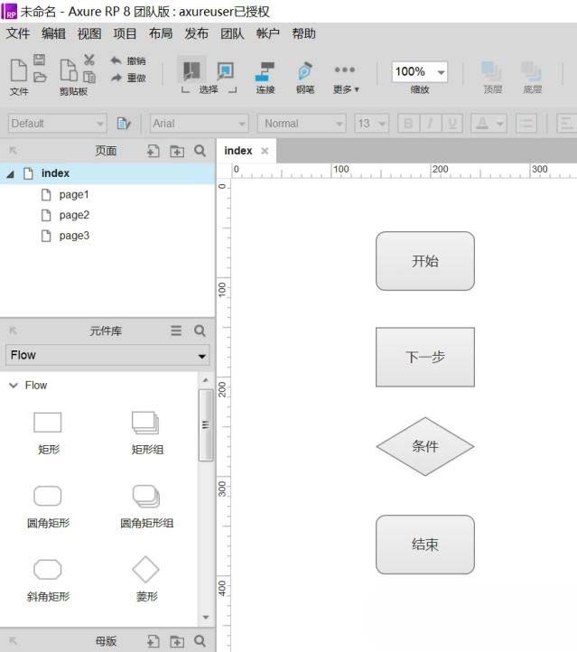Open the Flow library dropdown
This screenshot has height=652, width=577.
tap(107, 356)
